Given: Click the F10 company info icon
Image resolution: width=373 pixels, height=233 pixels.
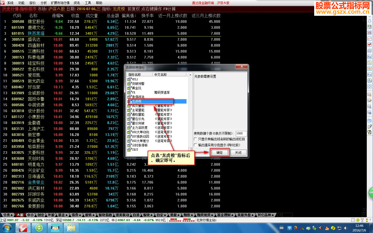Looking at the screenshot, I should (x=370, y=57).
